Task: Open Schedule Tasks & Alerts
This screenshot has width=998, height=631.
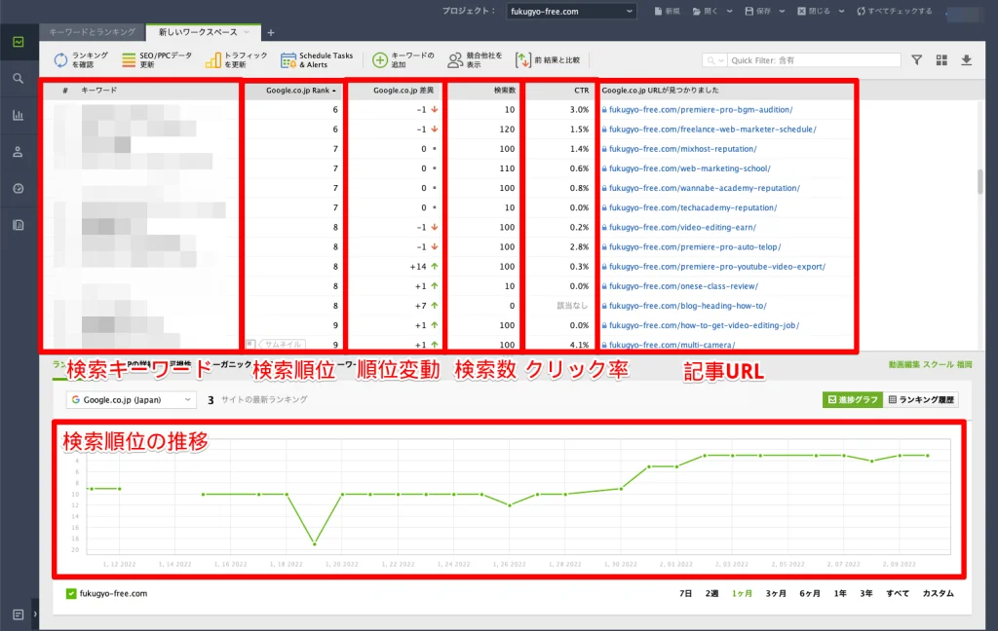Action: (317, 59)
